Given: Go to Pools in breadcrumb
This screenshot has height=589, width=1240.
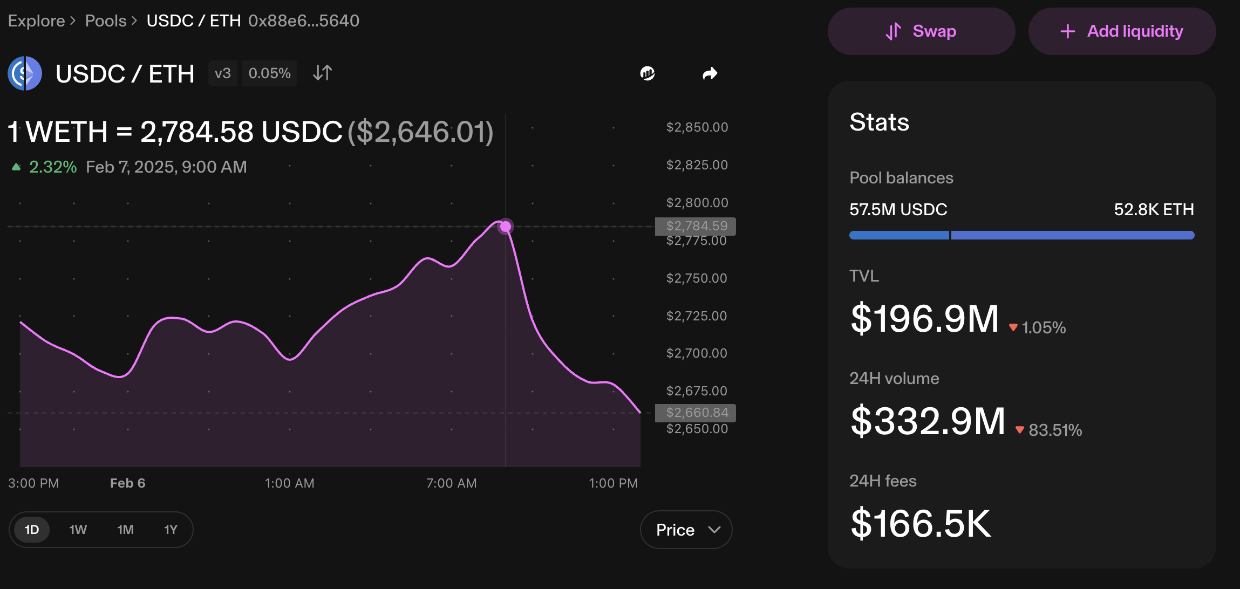Looking at the screenshot, I should (106, 20).
